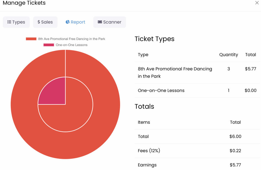Click the Quantity column header
The width and height of the screenshot is (261, 170).
pos(228,55)
